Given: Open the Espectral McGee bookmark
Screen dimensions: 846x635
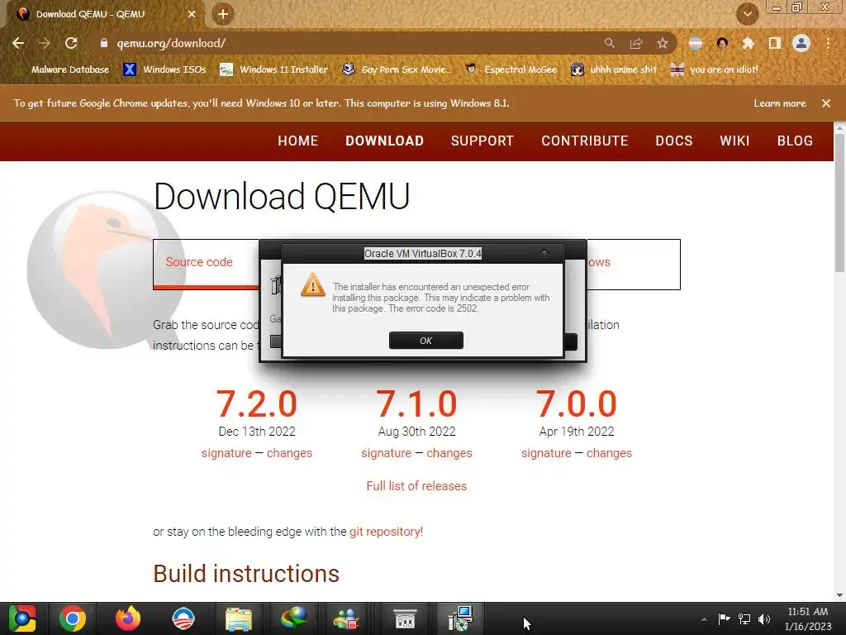Looking at the screenshot, I should (x=511, y=69).
